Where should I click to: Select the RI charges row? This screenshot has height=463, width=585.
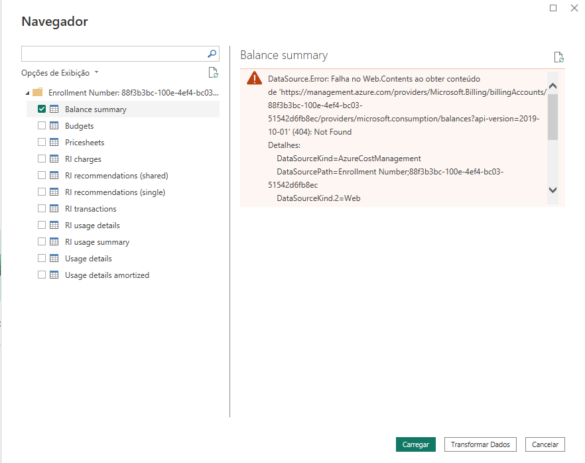(x=123, y=159)
